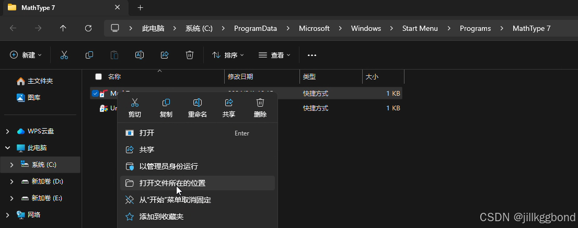
Task: Click the Share icon in the toolbar
Action: (165, 55)
